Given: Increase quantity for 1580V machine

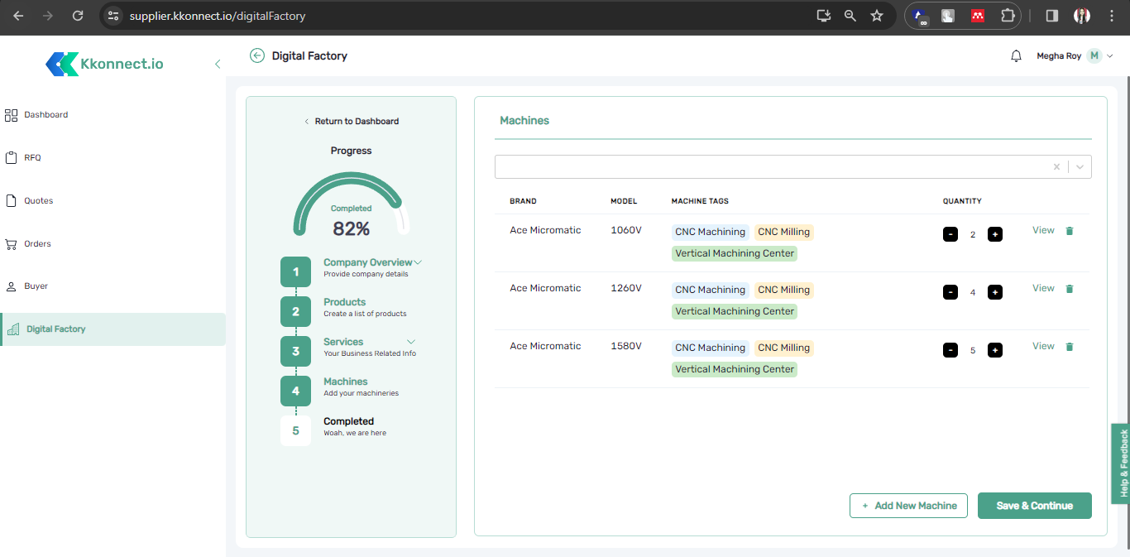Looking at the screenshot, I should pyautogui.click(x=995, y=350).
